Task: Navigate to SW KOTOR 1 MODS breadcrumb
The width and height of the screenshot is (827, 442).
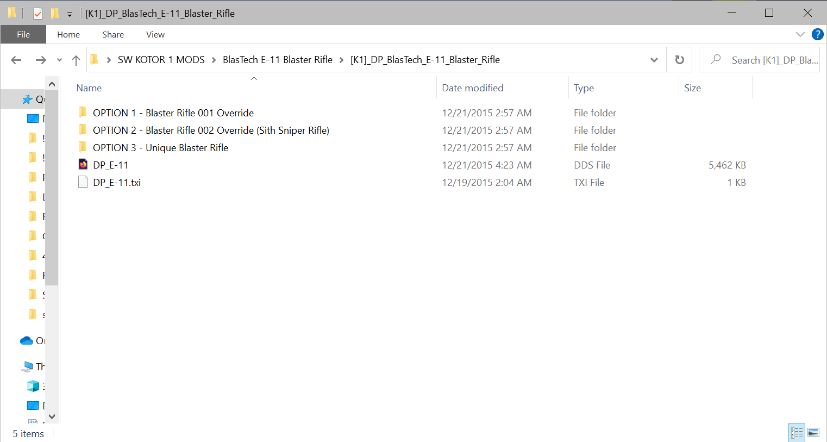Action: point(161,60)
